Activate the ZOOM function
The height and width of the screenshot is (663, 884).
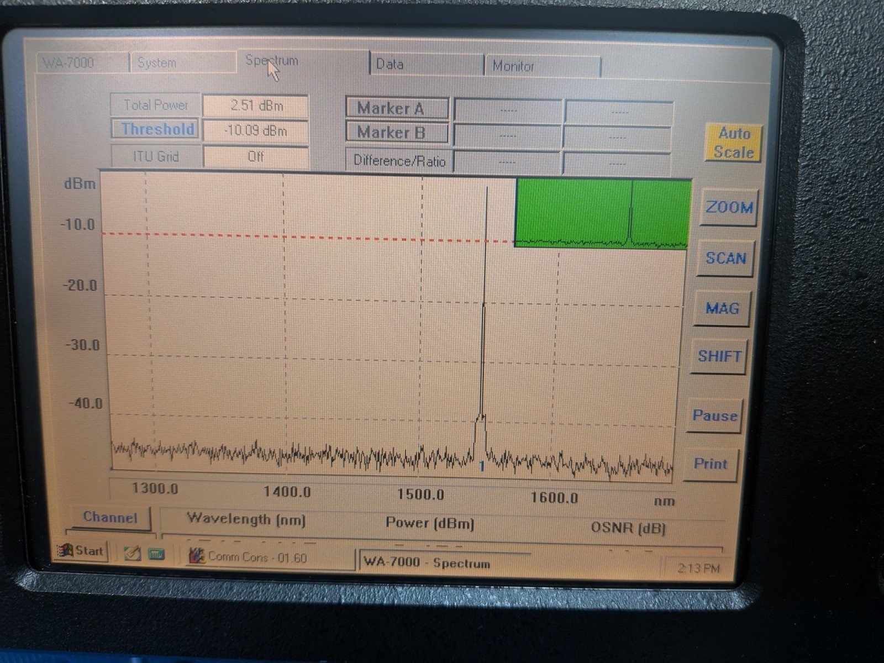[729, 209]
